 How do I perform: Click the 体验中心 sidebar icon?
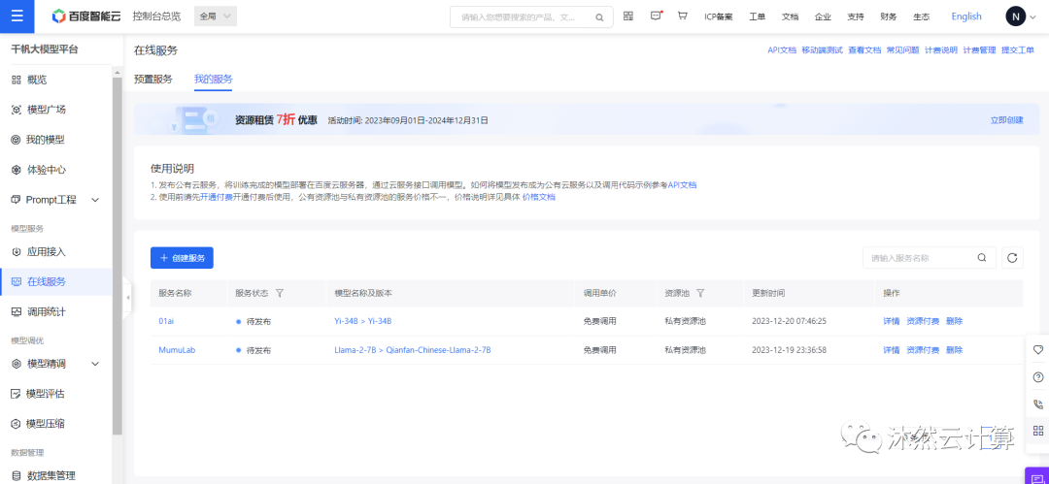[17, 170]
